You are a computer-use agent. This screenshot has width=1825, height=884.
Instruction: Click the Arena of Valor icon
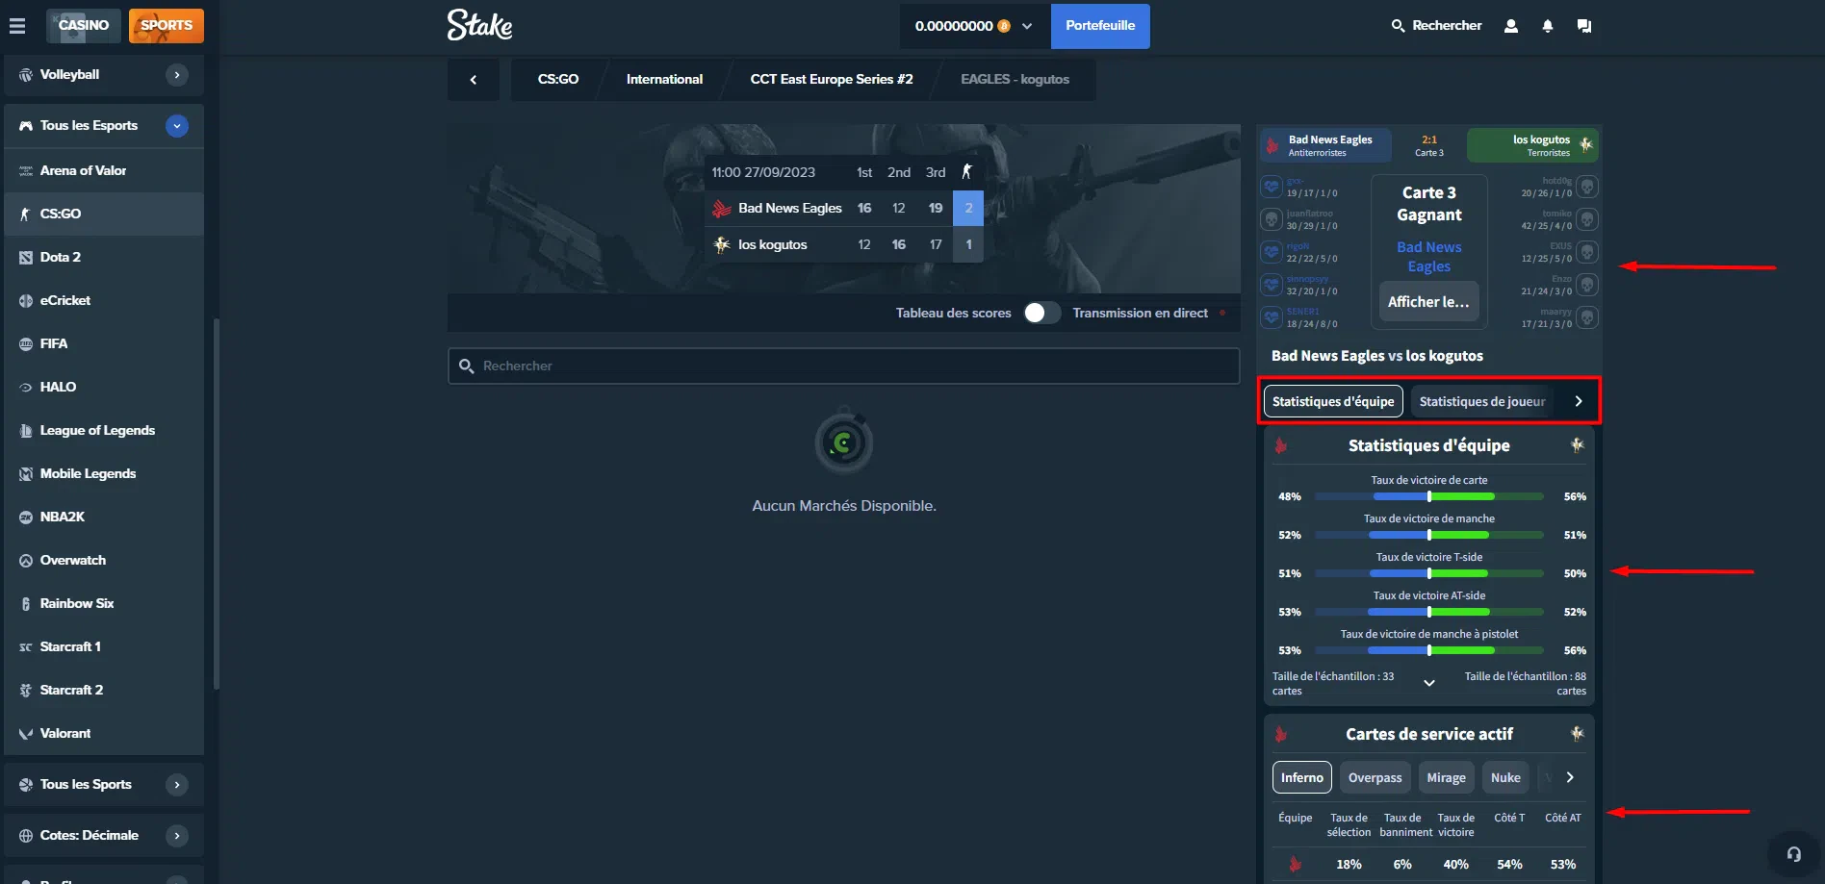[26, 171]
